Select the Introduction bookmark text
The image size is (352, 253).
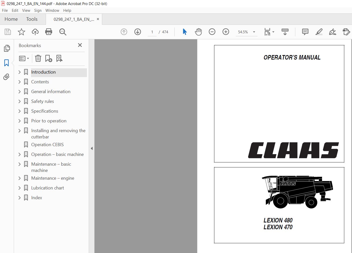click(x=43, y=72)
